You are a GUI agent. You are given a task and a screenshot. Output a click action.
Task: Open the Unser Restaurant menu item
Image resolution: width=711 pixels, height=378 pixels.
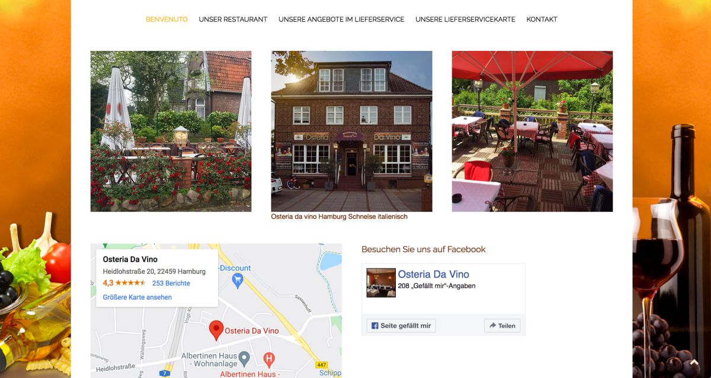[233, 20]
